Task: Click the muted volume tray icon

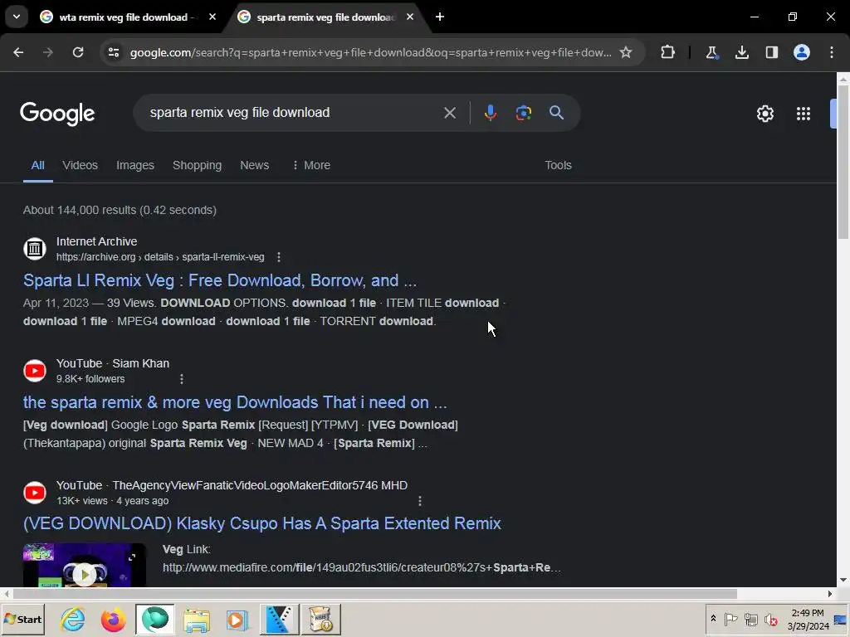Action: coord(770,619)
